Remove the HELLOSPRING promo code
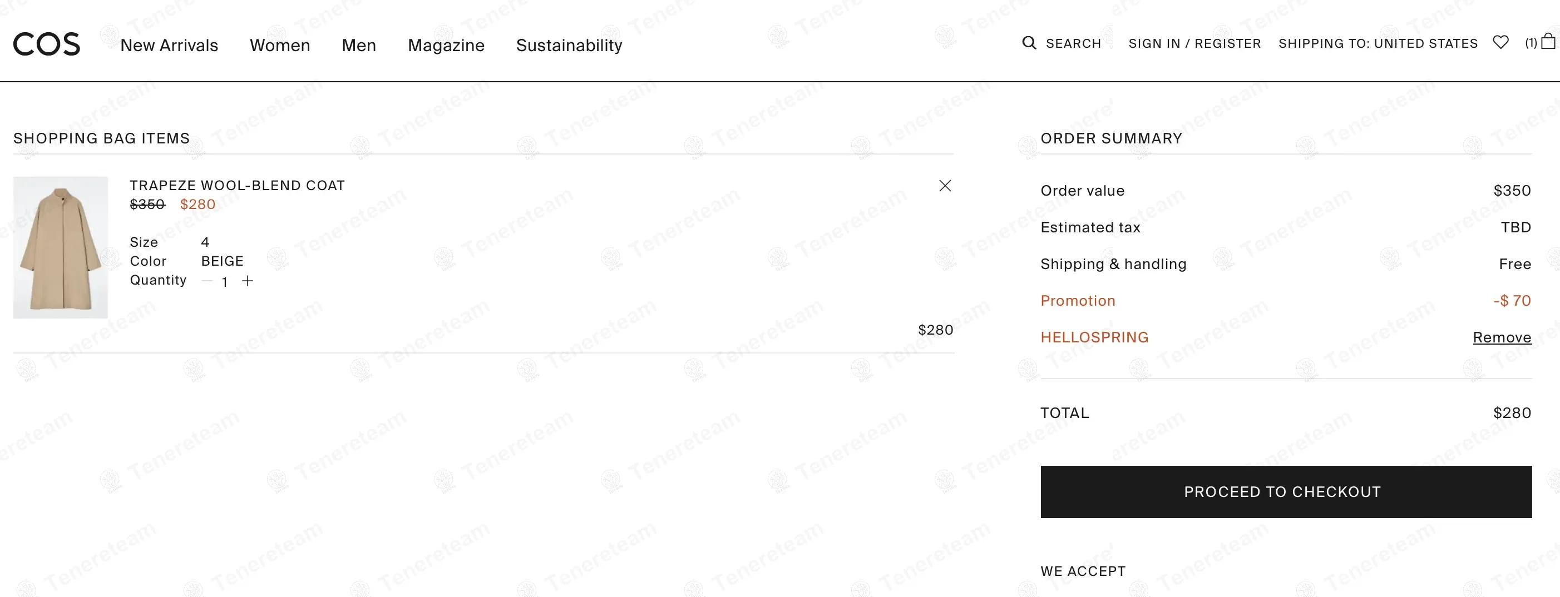 (x=1501, y=337)
